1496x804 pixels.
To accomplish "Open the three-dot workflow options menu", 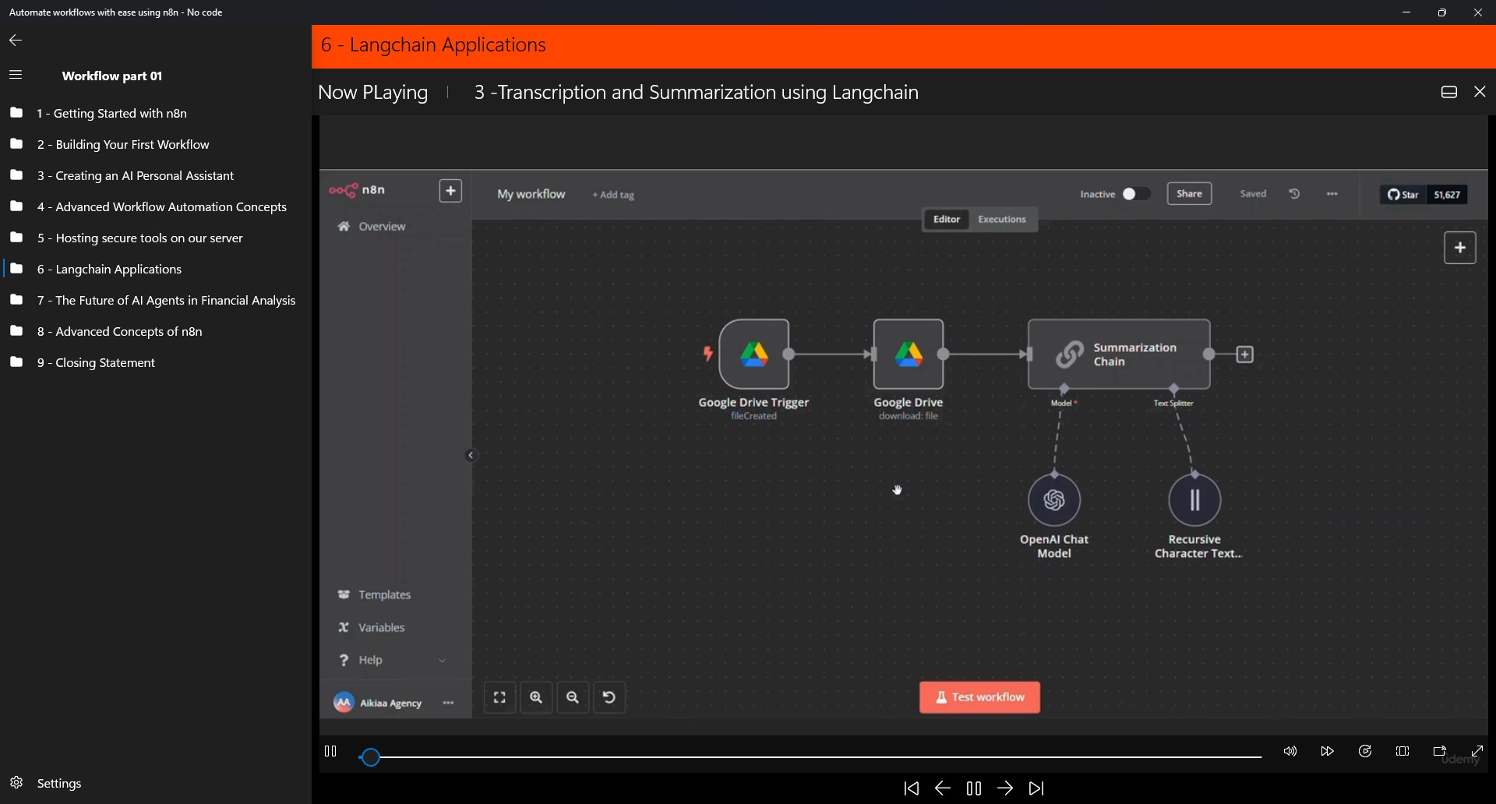I will (x=1332, y=194).
